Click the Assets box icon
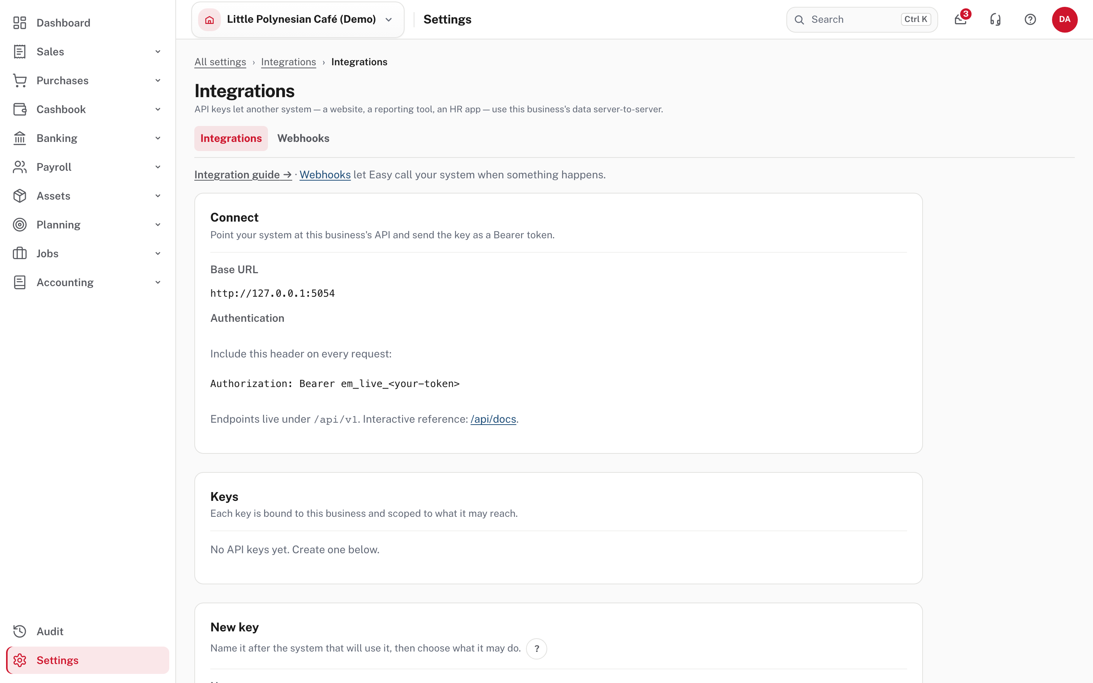This screenshot has height=683, width=1093. click(19, 196)
